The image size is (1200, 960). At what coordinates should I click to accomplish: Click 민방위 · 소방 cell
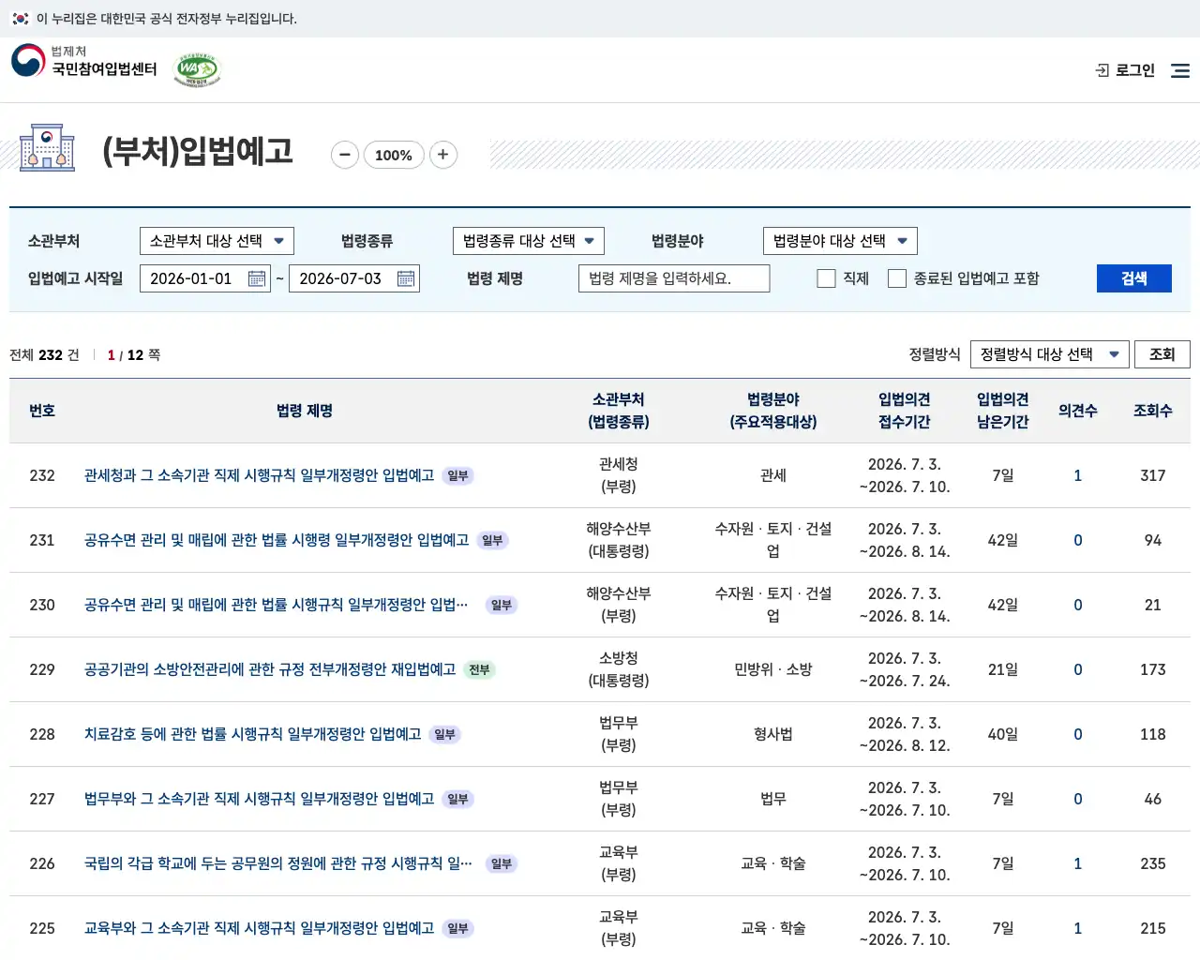coord(773,669)
